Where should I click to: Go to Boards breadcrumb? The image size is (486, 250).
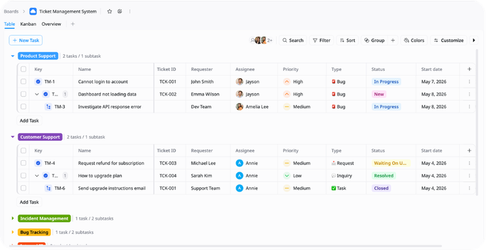[11, 11]
